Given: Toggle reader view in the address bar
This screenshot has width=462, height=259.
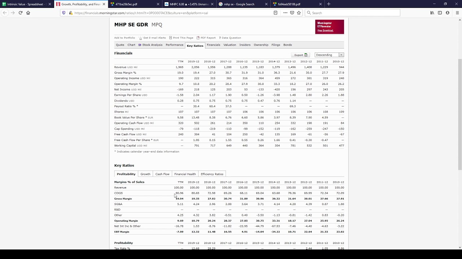Looking at the screenshot, I should (x=275, y=13).
